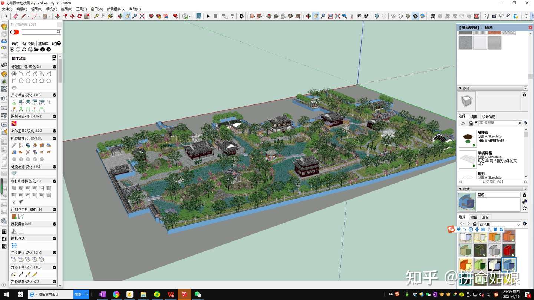Pick the Tape Measure tool
The image size is (534, 300).
[96, 16]
